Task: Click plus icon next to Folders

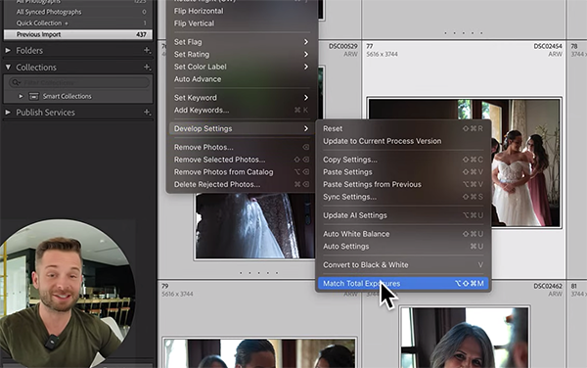Action: [x=147, y=50]
